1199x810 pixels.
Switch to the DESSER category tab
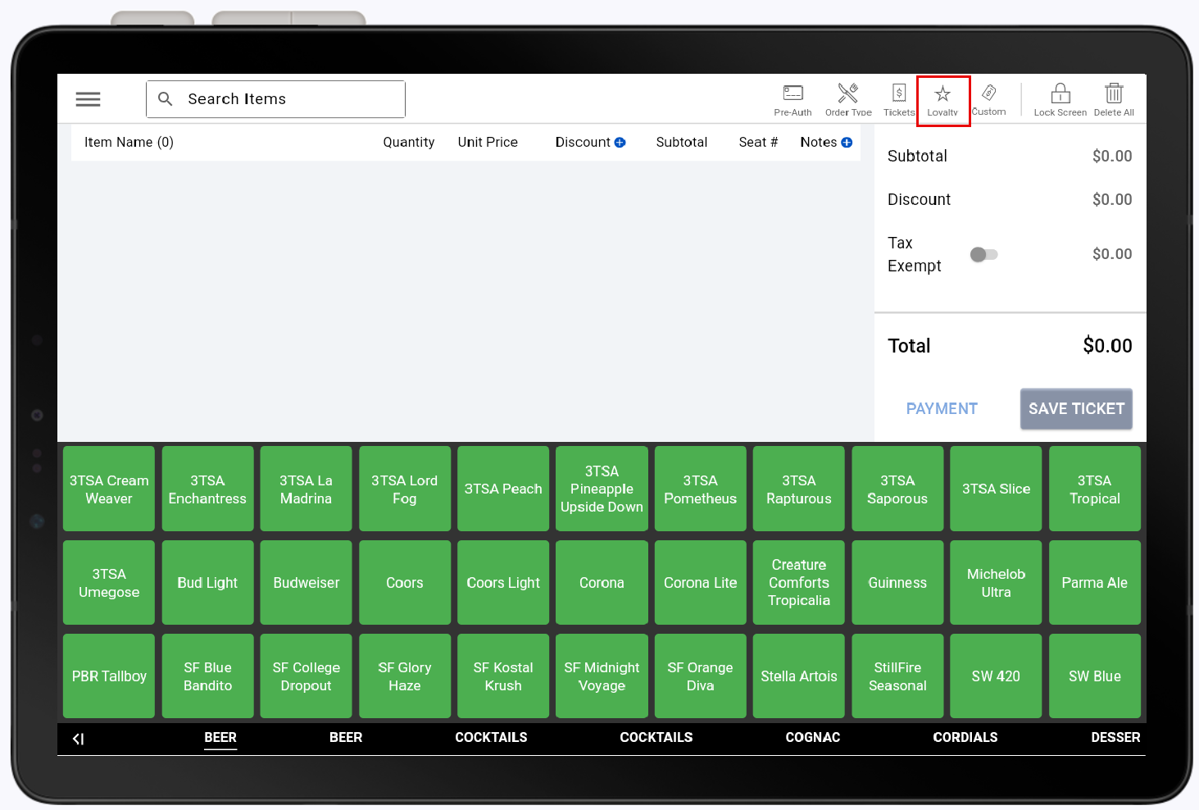point(1115,738)
